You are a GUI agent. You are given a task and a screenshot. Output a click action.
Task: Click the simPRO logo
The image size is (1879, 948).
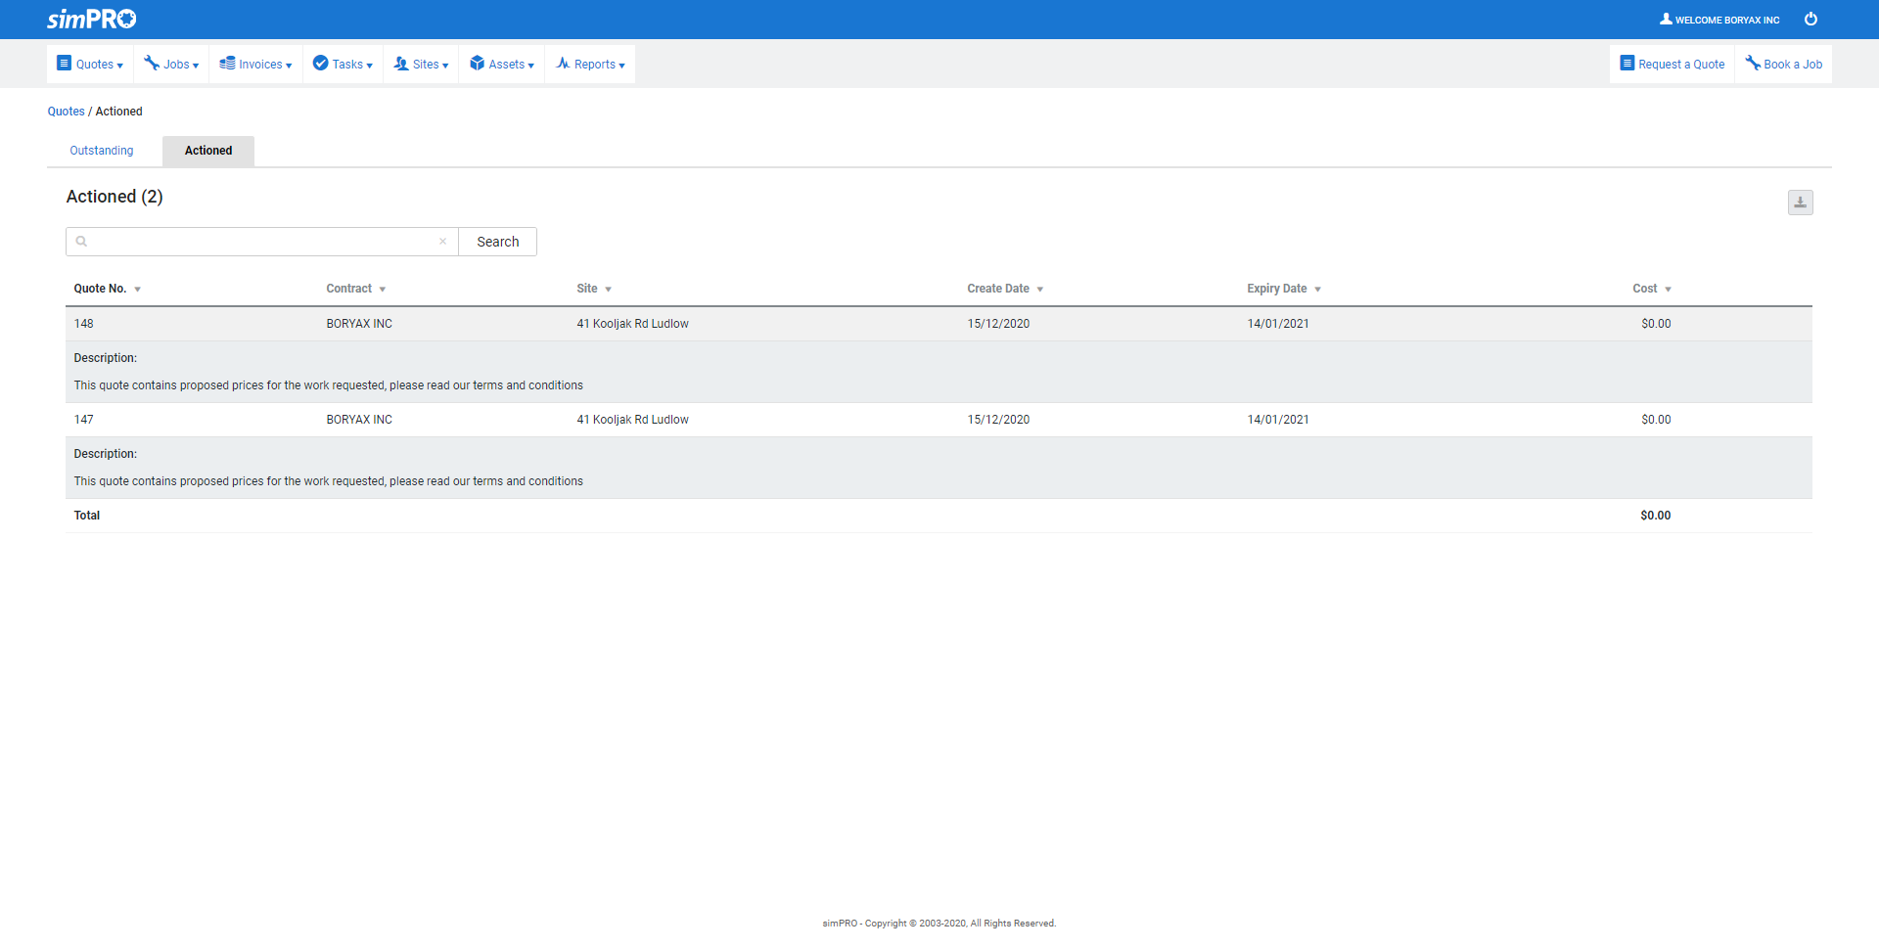(92, 20)
